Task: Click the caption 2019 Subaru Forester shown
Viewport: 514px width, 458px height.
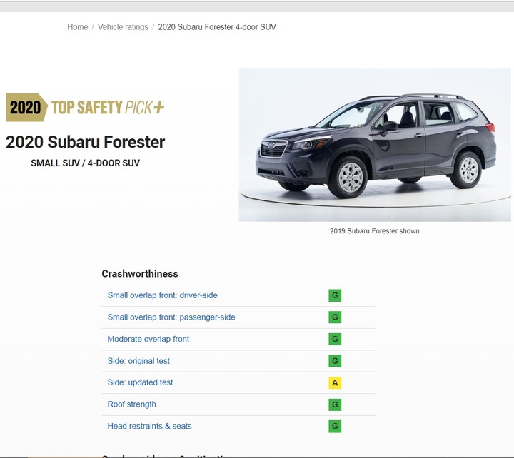Action: click(x=374, y=231)
